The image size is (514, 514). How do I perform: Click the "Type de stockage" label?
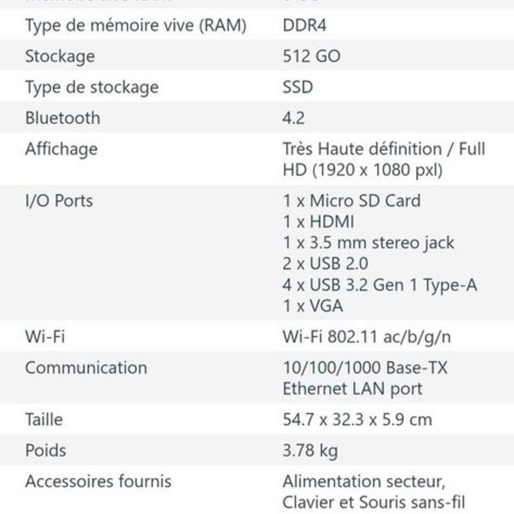91,87
